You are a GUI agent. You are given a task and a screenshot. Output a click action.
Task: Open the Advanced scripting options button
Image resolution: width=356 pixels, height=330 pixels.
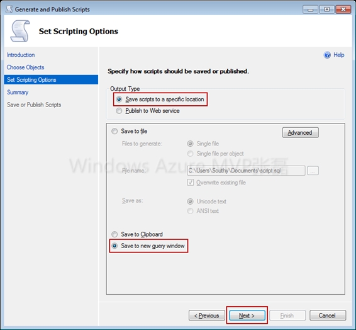(x=301, y=132)
